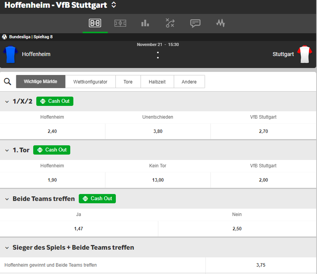
Task: Click the Hoffenheim - VfB Stuttgart page title
Action: click(56, 5)
